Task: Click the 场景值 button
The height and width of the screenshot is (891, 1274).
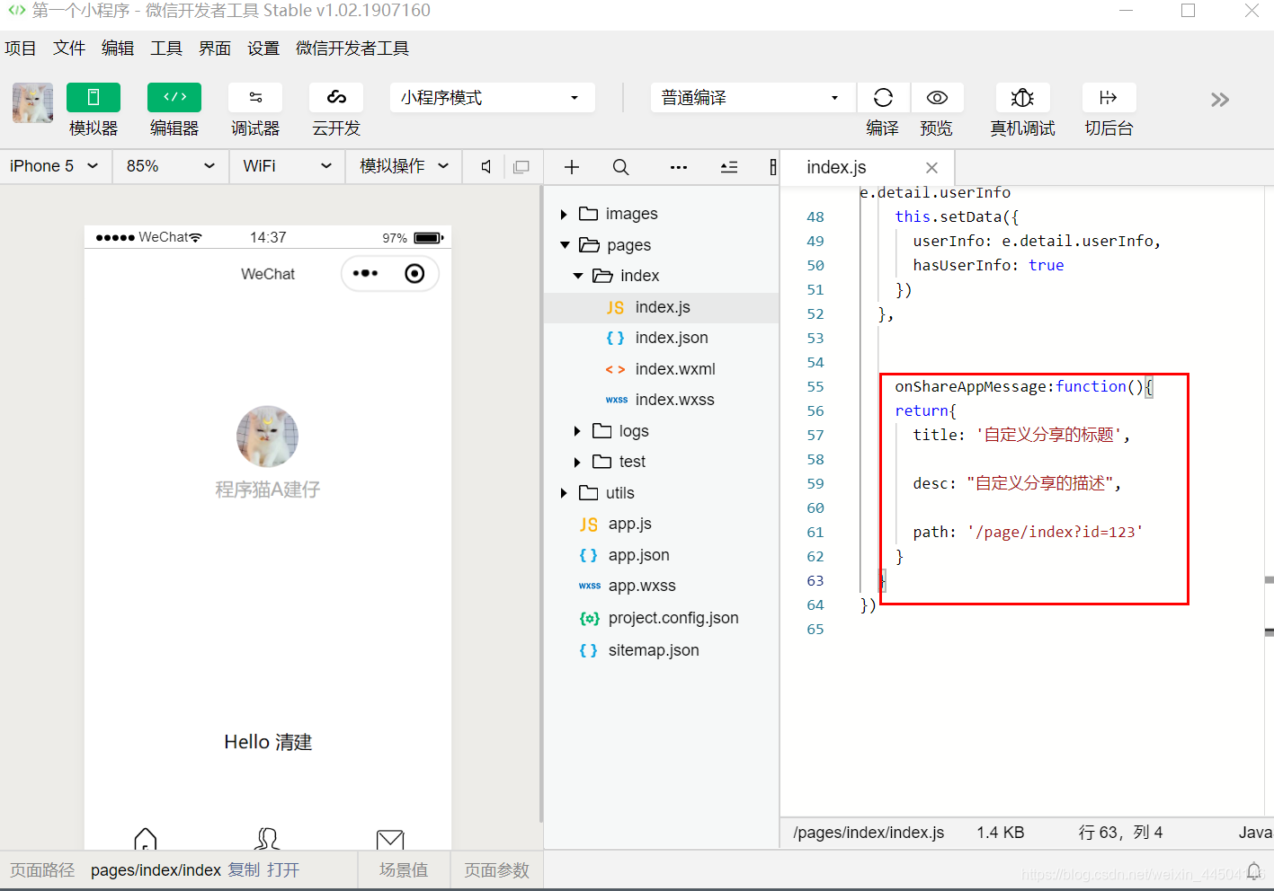Action: 404,870
